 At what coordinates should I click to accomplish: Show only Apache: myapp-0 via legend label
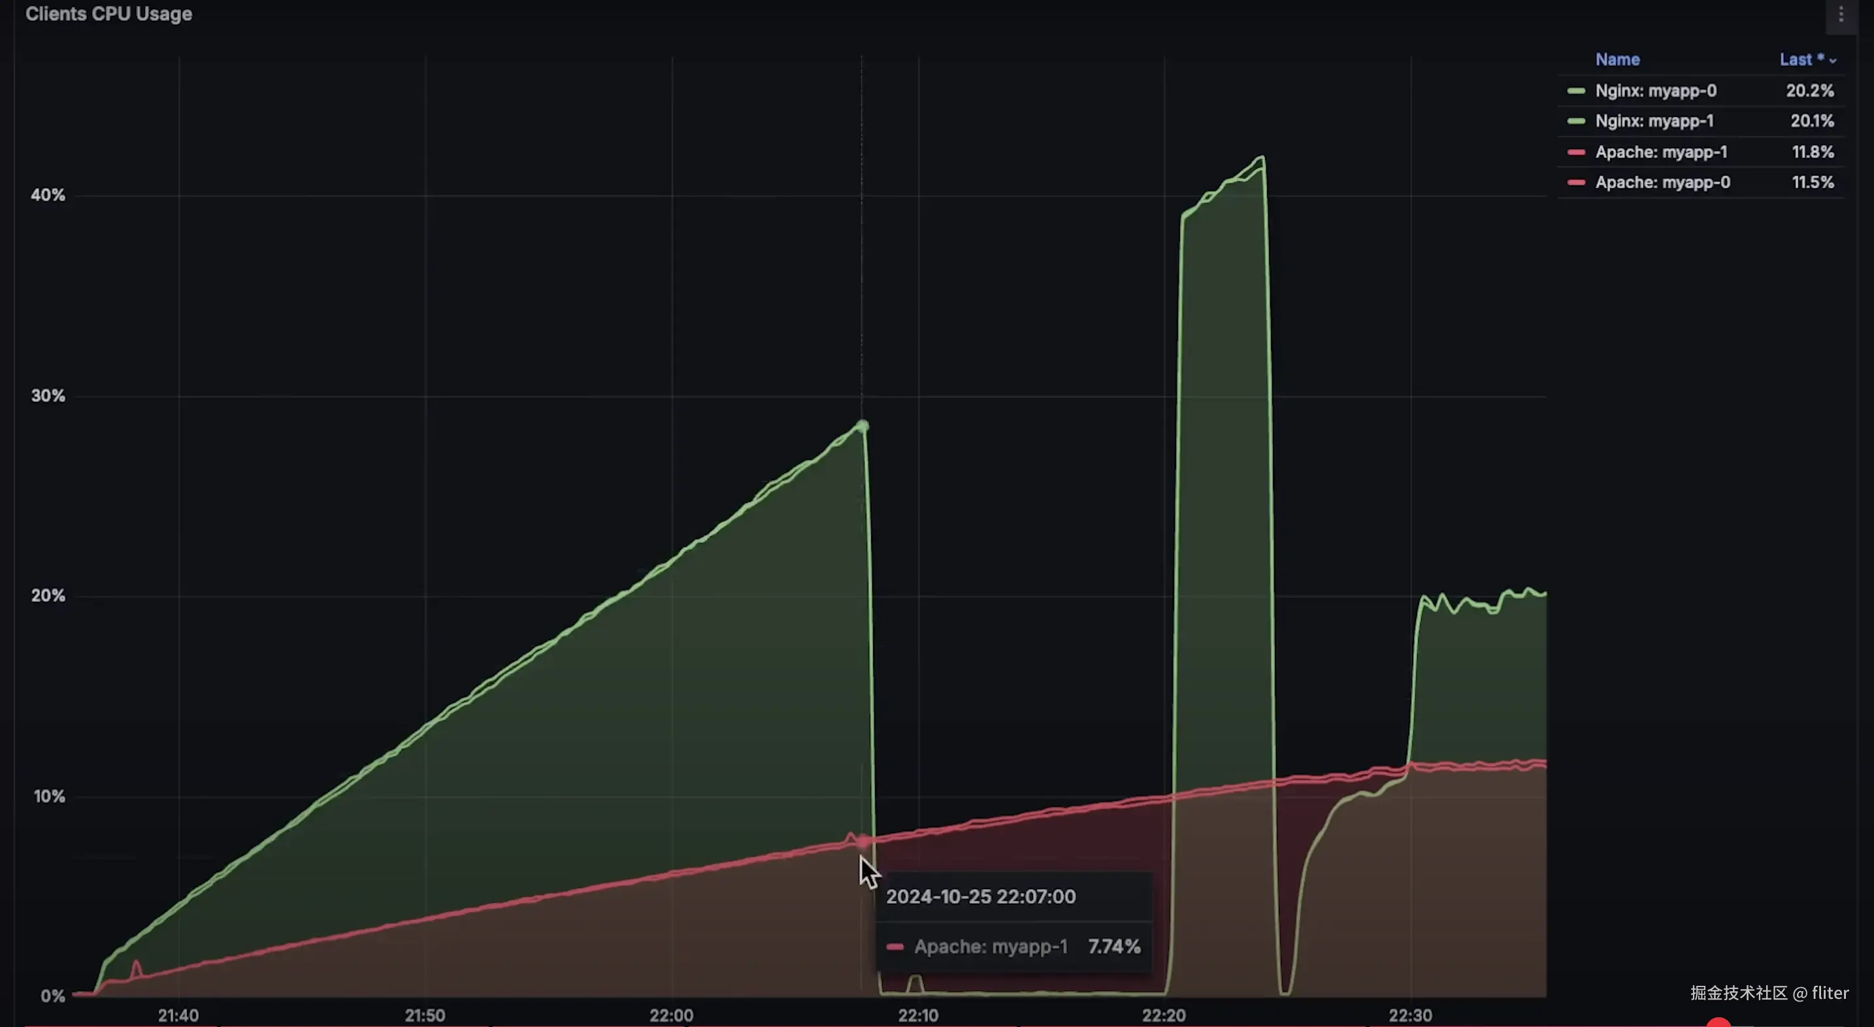click(1662, 182)
